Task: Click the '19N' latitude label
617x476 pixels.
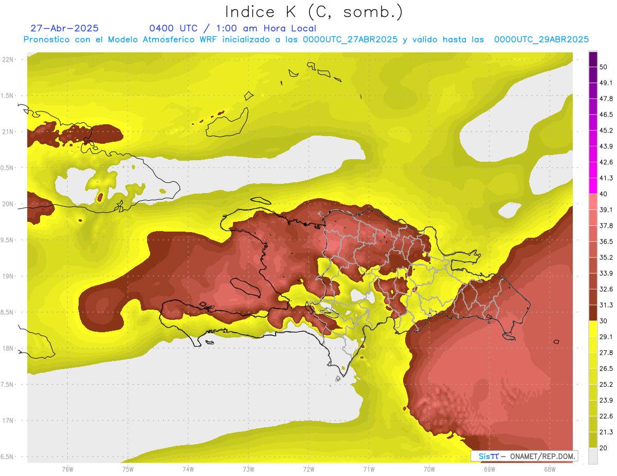Action: 9,276
